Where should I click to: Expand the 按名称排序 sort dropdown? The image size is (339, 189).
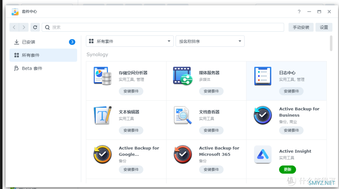210,41
